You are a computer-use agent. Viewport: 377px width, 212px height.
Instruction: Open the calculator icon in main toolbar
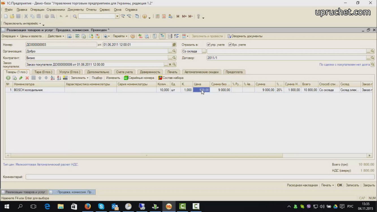tap(158, 16)
